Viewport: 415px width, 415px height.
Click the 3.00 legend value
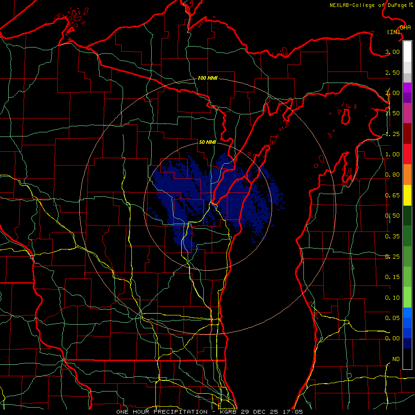(392, 52)
